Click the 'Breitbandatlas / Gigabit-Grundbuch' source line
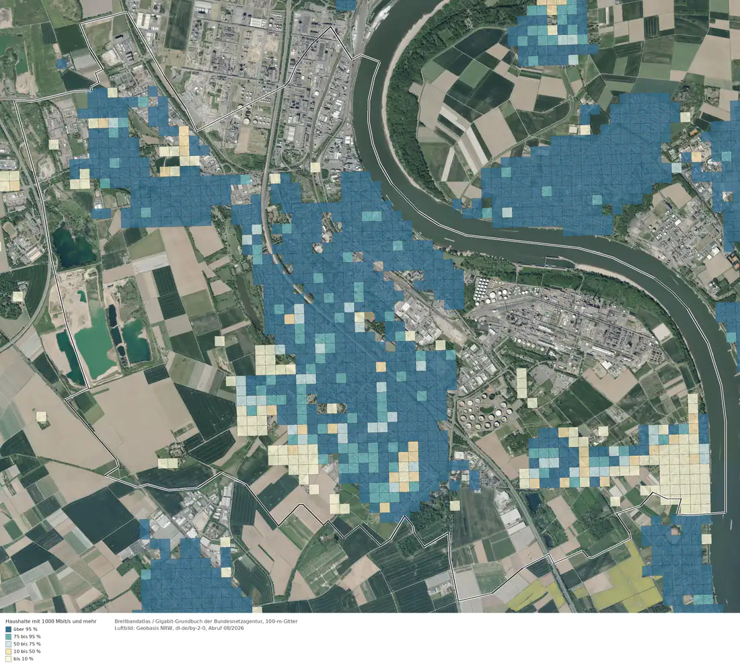 pos(206,621)
